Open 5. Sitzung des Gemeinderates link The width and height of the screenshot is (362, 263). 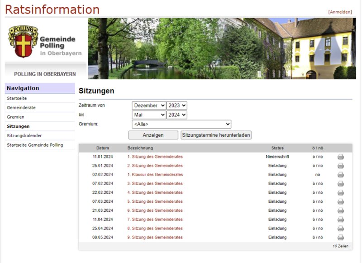[x=155, y=201]
